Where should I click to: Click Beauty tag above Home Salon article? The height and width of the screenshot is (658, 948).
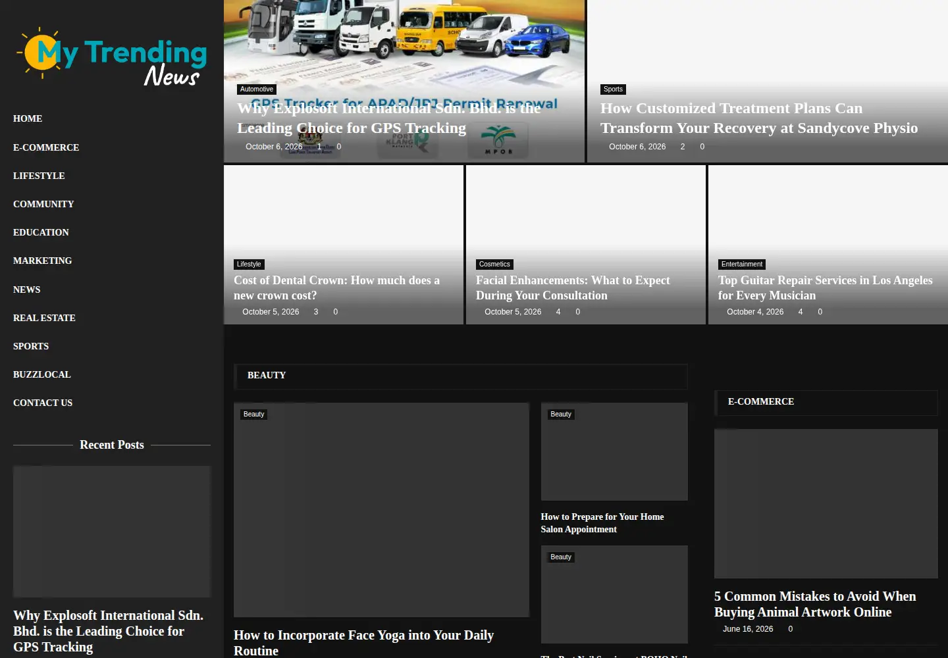(x=561, y=415)
